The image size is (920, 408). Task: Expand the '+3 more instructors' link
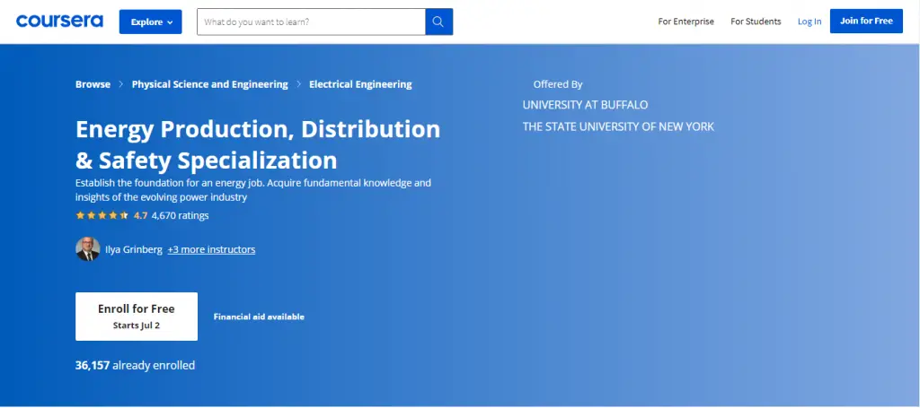tap(211, 249)
